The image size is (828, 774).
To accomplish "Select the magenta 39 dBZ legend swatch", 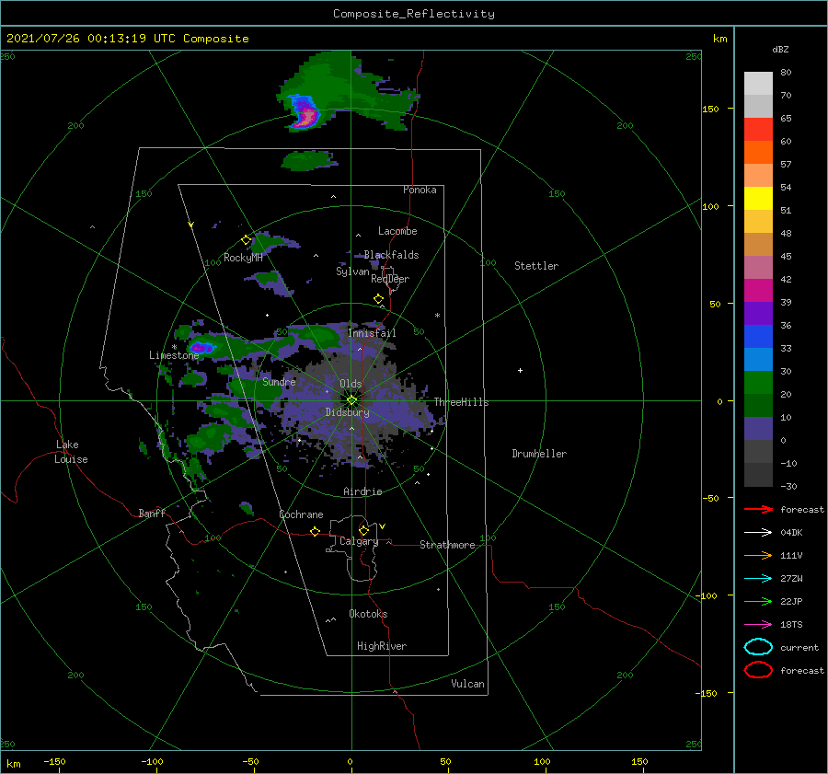I will click(758, 291).
